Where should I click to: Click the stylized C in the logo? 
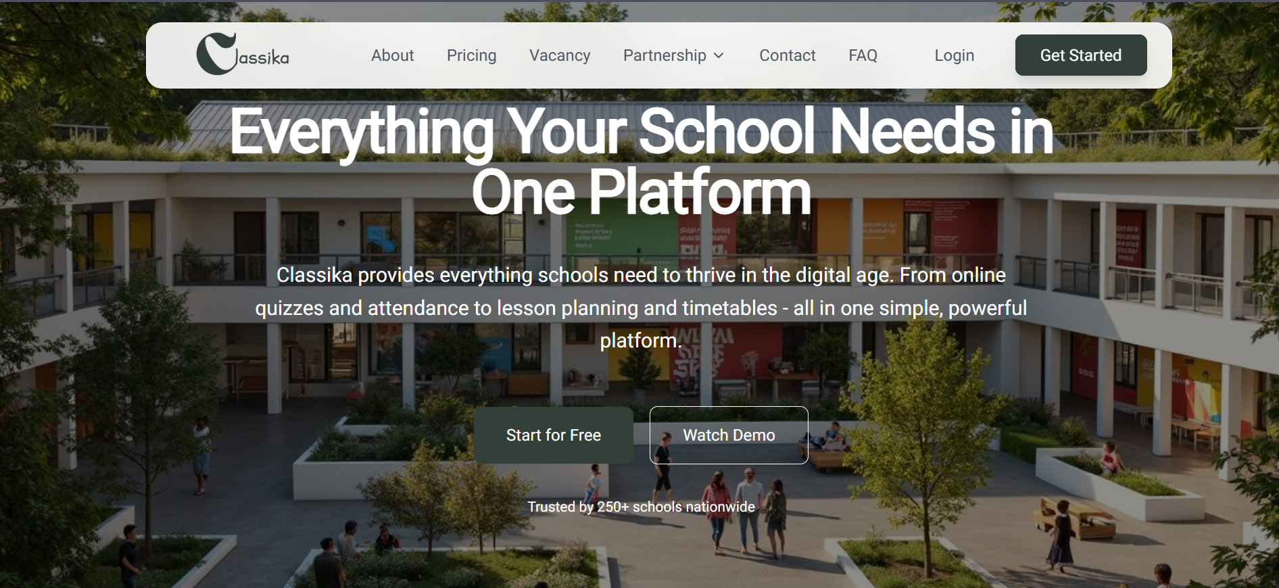216,53
